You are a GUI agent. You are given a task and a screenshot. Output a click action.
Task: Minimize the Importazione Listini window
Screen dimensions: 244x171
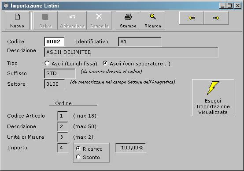click(222, 6)
